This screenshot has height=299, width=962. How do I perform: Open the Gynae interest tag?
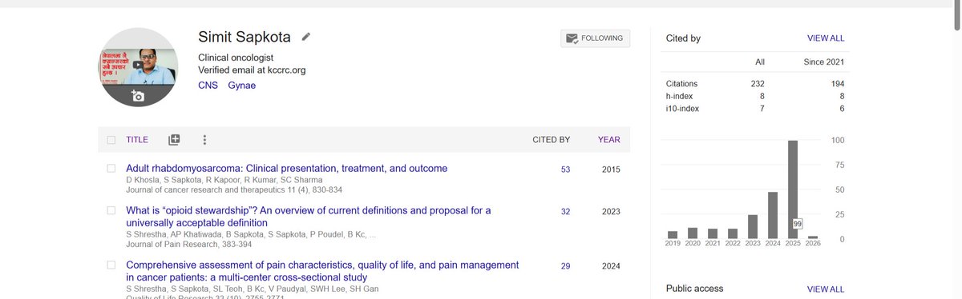point(241,85)
